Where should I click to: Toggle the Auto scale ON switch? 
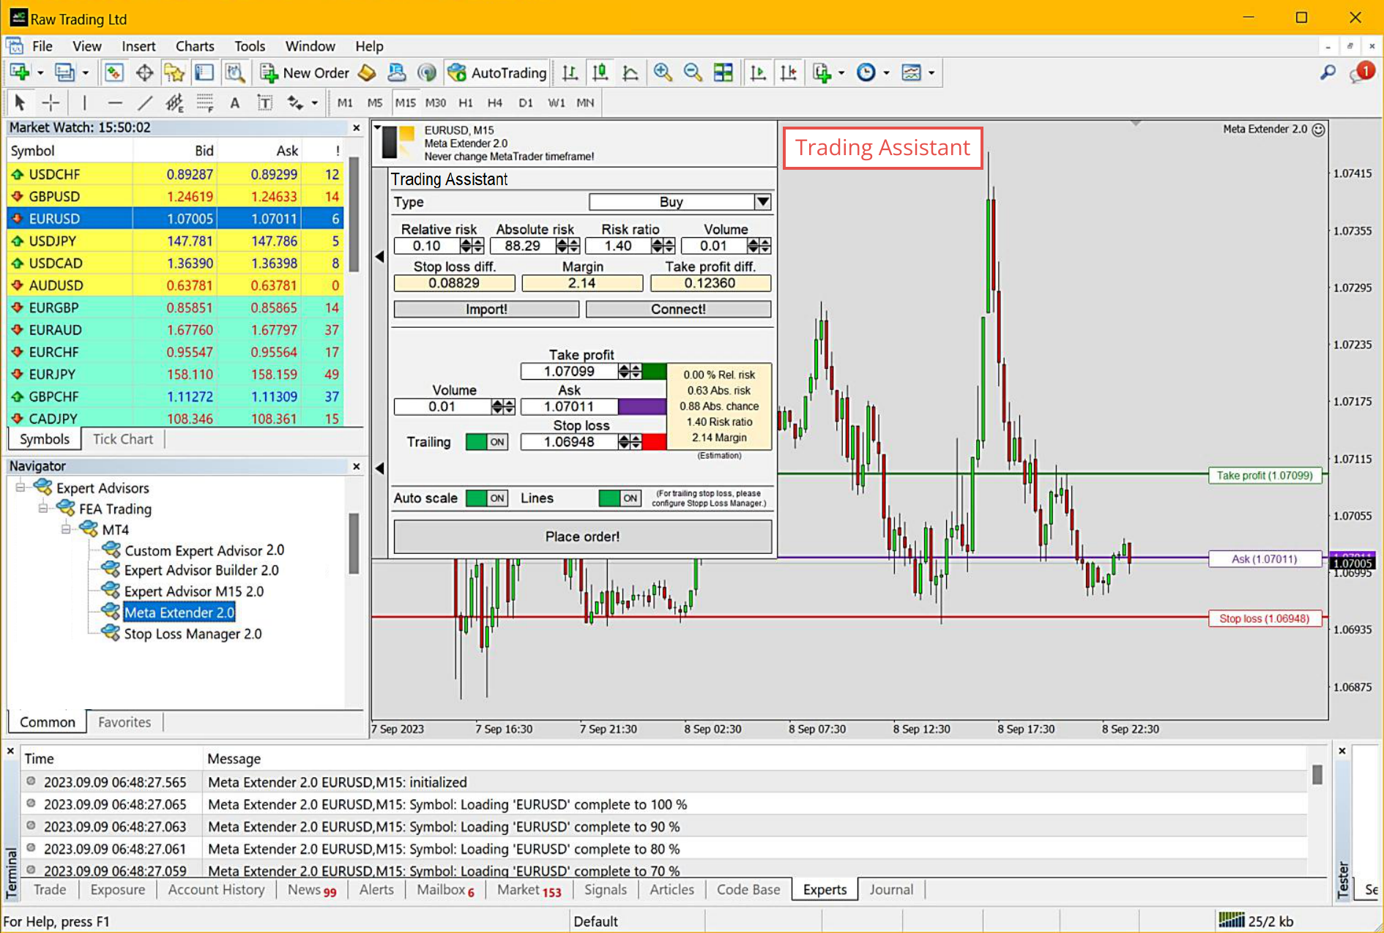[487, 498]
